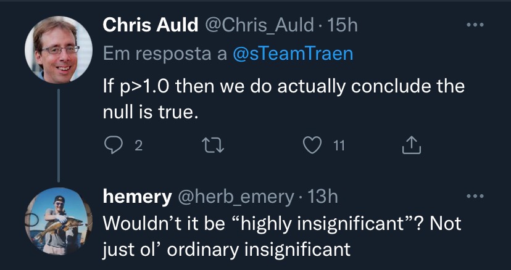
Task: Open hemery's reply text about 'highly insignificant'
Action: 282,237
